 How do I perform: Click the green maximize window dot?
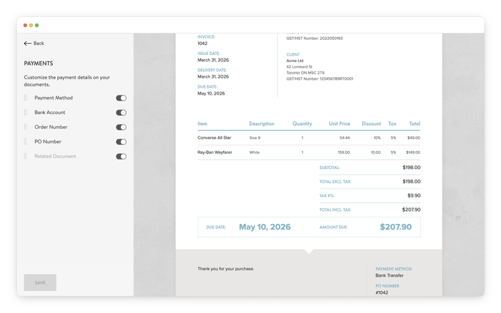[37, 25]
